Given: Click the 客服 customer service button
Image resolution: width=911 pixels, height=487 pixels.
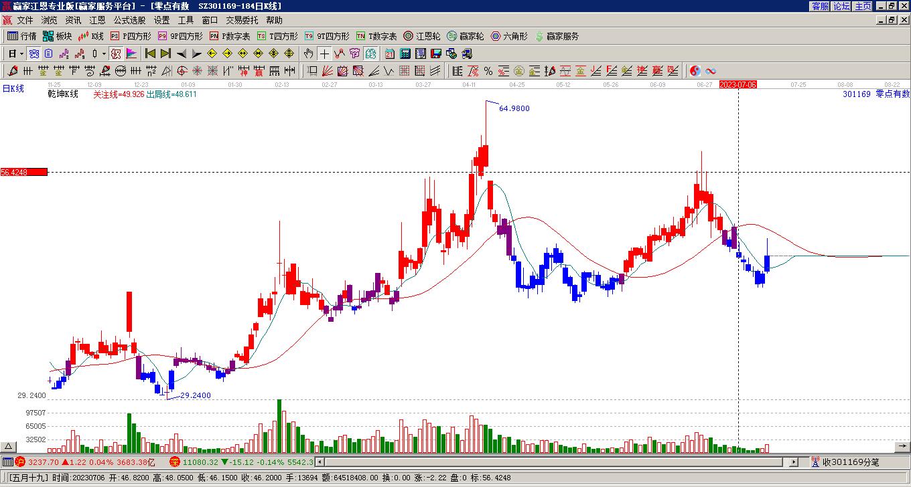Looking at the screenshot, I should (820, 6).
